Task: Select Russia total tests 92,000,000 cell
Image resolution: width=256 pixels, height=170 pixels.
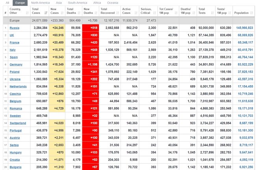Action: click(206, 28)
